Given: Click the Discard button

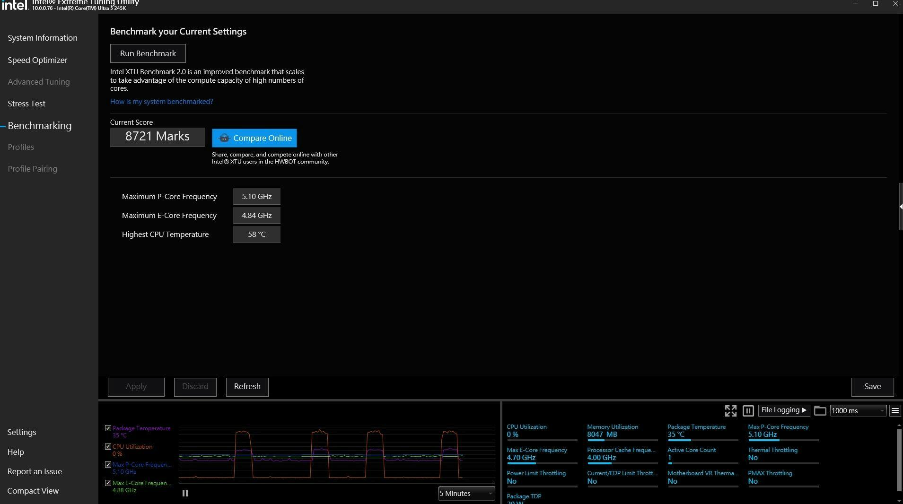Looking at the screenshot, I should click(x=195, y=387).
